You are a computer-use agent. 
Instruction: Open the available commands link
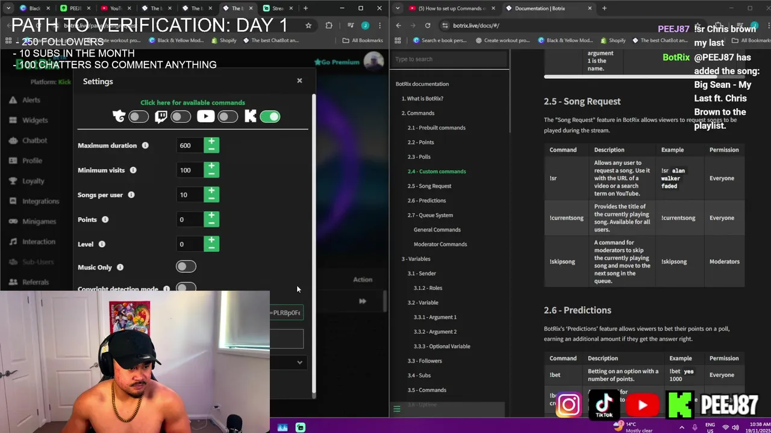pyautogui.click(x=193, y=103)
